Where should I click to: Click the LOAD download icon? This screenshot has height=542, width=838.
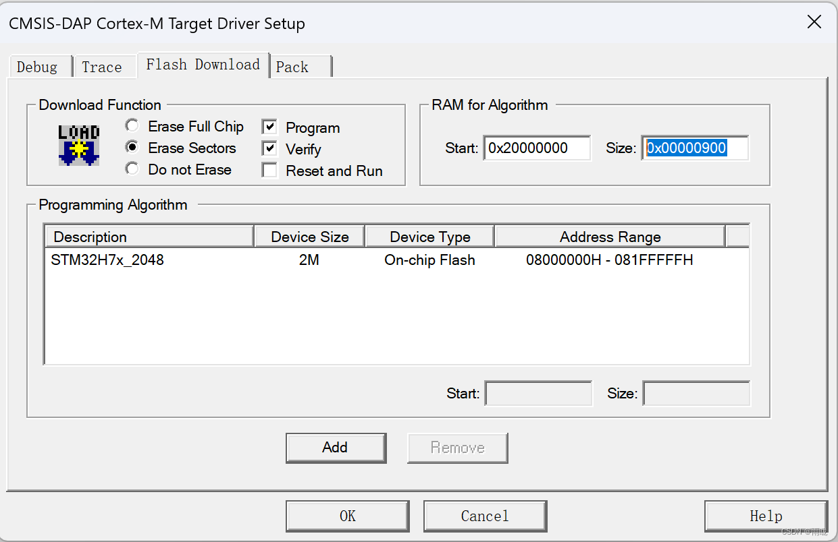click(78, 143)
